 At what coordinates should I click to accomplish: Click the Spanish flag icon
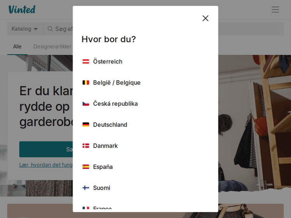click(x=86, y=167)
